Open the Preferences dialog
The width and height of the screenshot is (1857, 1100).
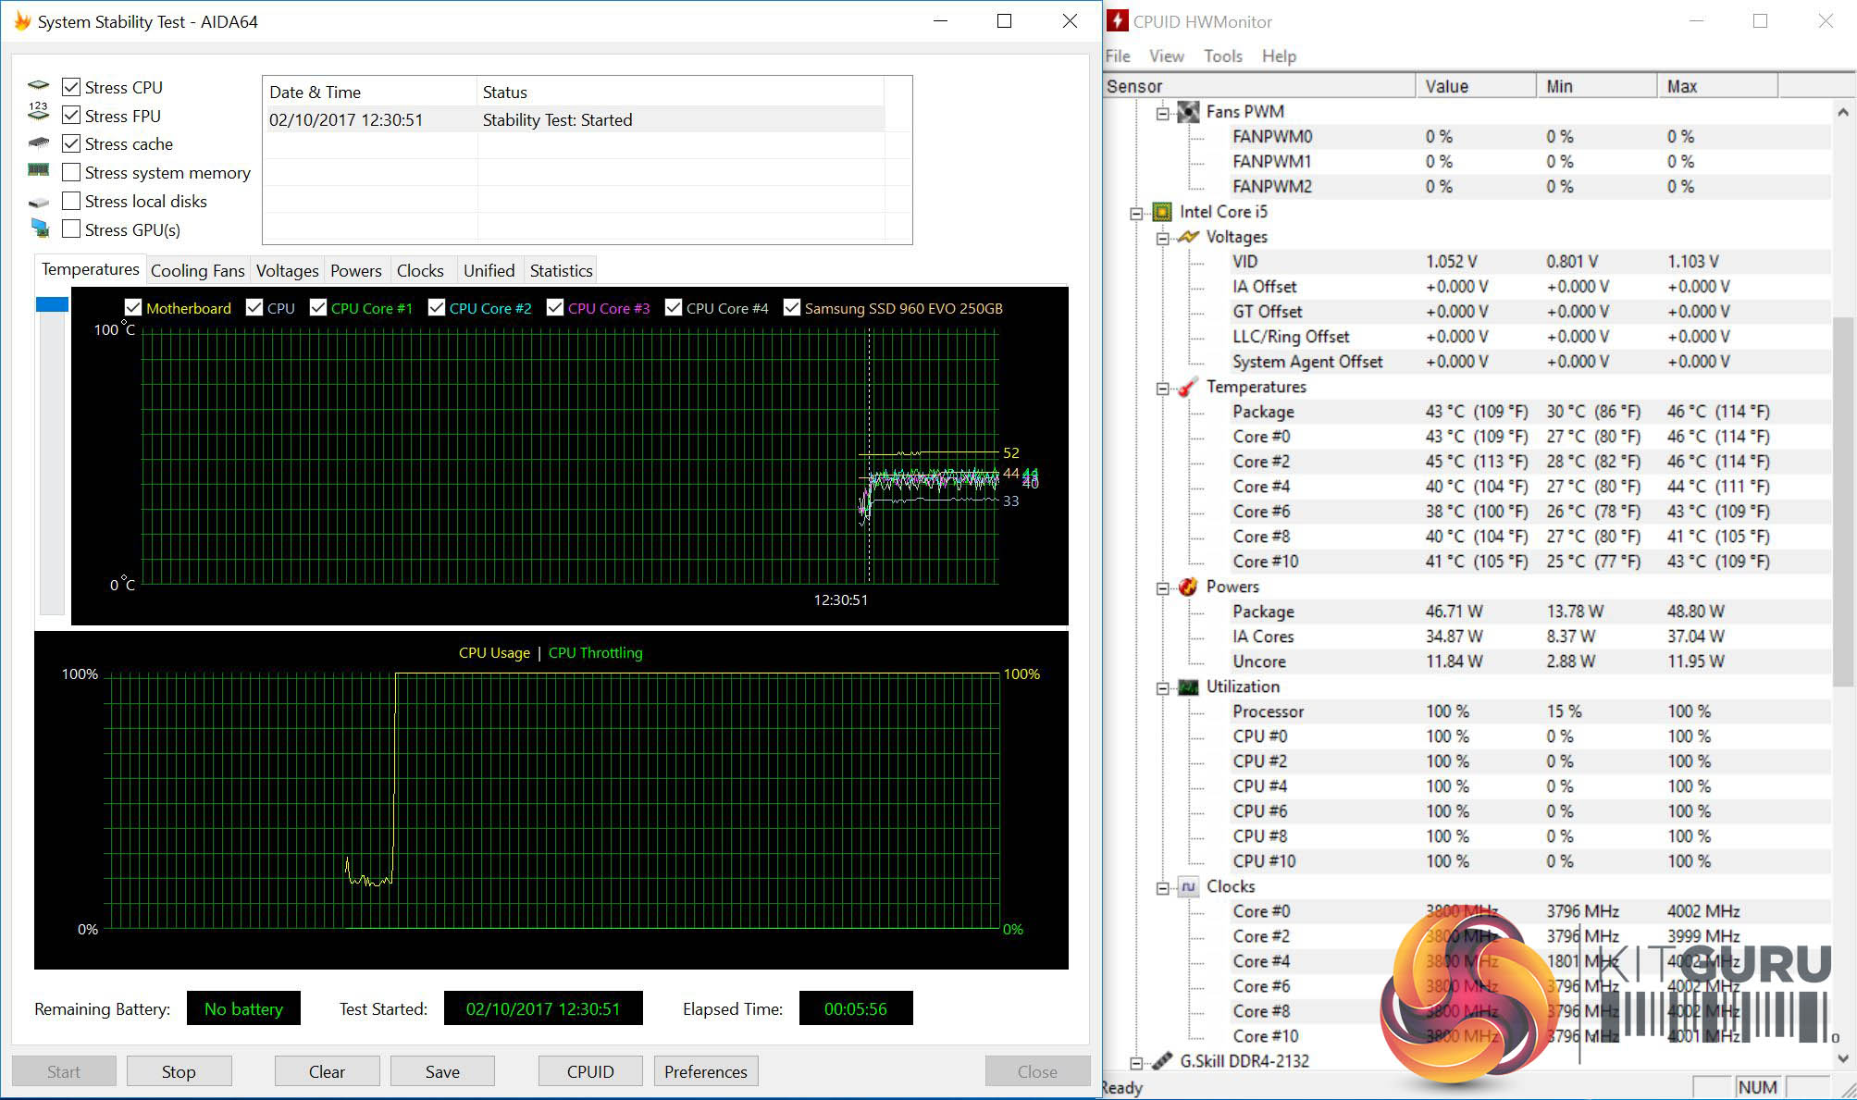click(705, 1071)
